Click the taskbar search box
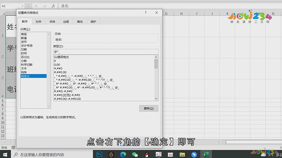This screenshot has width=282, height=158. (x=52, y=154)
